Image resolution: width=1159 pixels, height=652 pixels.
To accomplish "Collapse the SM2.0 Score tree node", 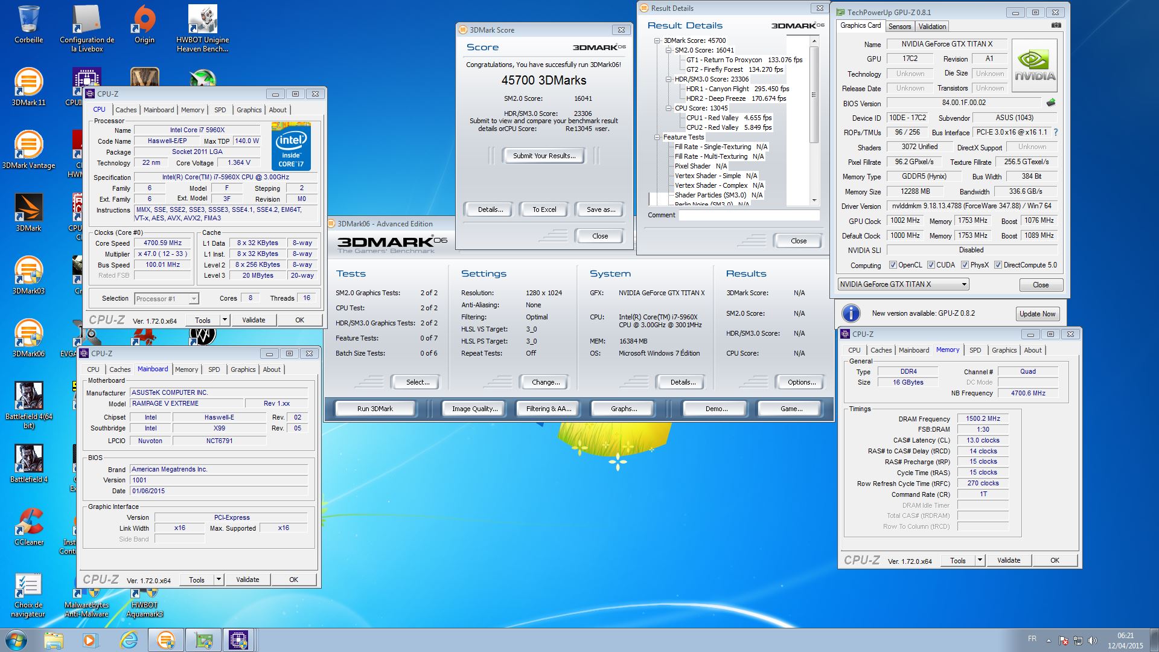I will [x=669, y=50].
